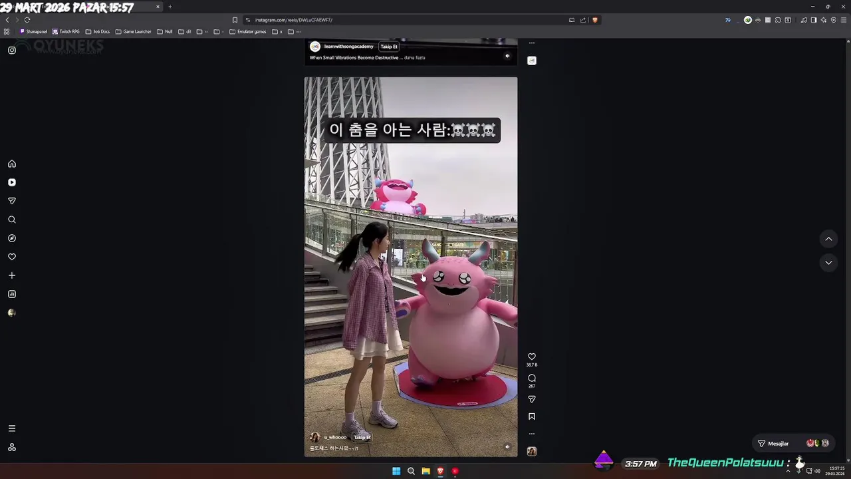Image resolution: width=851 pixels, height=479 pixels.
Task: Go to the Home feed in the sidebar
Action: pos(12,164)
